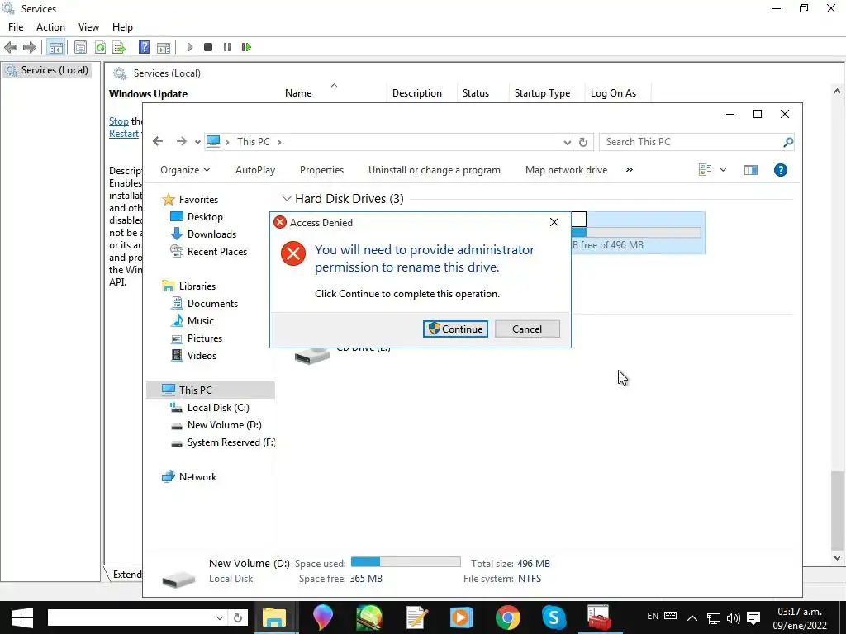Select Recent Places under Favorites
This screenshot has height=634, width=846.
pos(208,251)
